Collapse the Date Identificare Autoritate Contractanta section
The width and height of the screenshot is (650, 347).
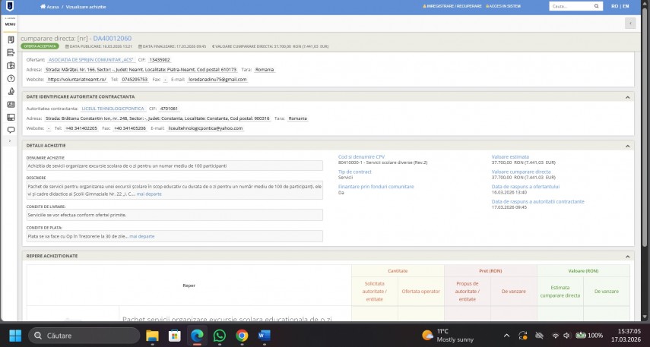629,96
